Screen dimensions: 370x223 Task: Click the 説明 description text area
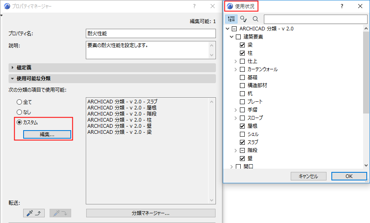point(148,50)
